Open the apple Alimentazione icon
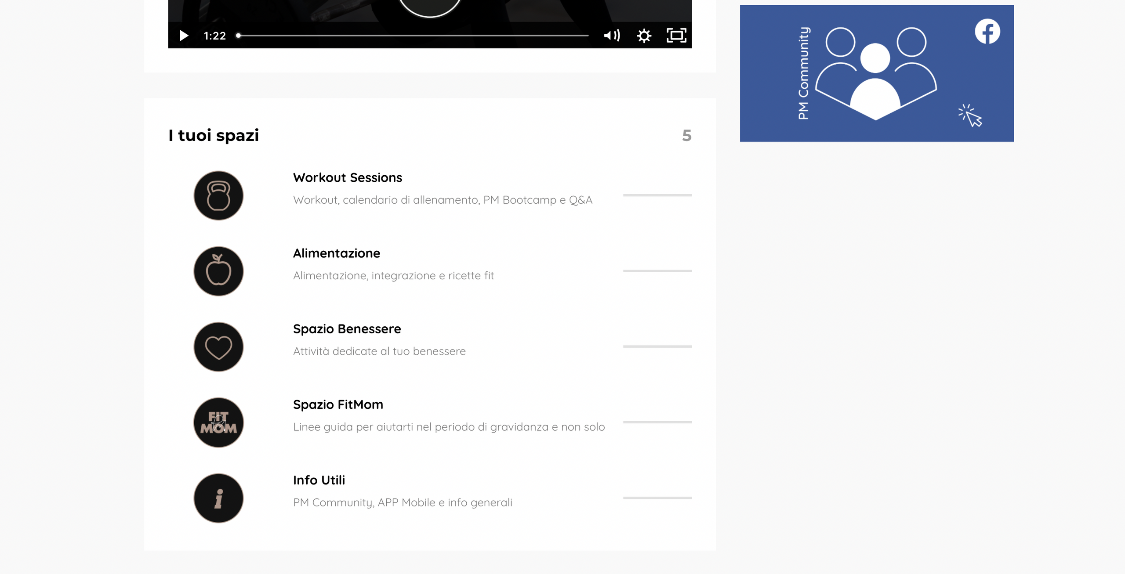Screen dimensions: 1125x574 tap(218, 271)
